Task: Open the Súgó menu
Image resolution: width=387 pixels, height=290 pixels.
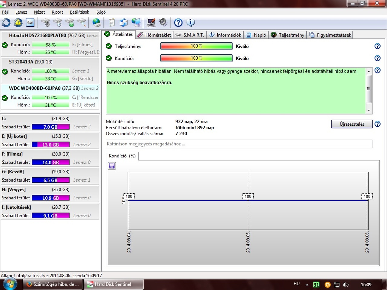Action: [101, 12]
